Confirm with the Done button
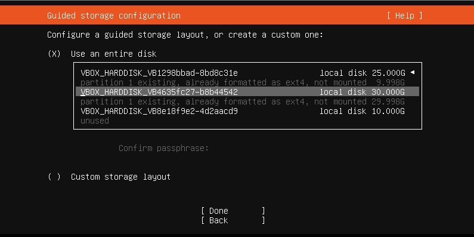 coord(233,211)
